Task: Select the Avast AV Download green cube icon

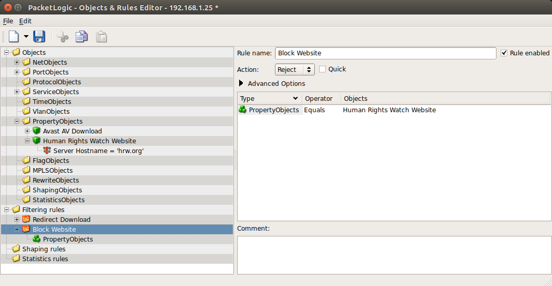Action: [x=36, y=131]
